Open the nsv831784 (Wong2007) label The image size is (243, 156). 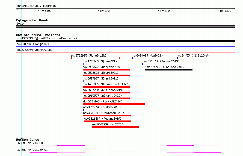point(33,44)
